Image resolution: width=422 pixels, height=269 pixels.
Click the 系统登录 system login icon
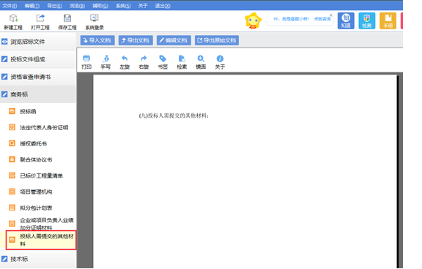95,18
